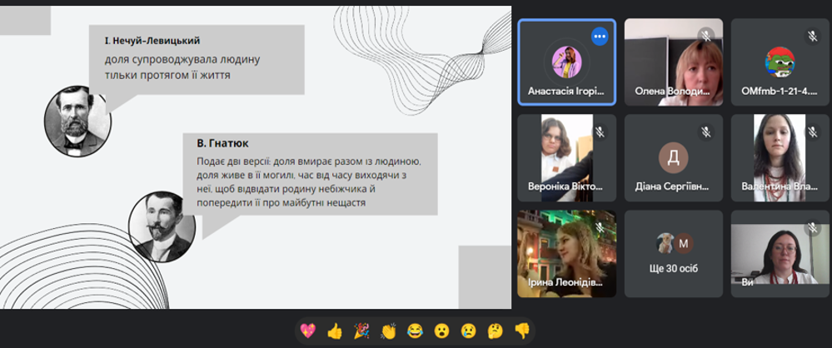832x348 pixels.
Task: Send the party popper reaction
Action: click(x=361, y=331)
